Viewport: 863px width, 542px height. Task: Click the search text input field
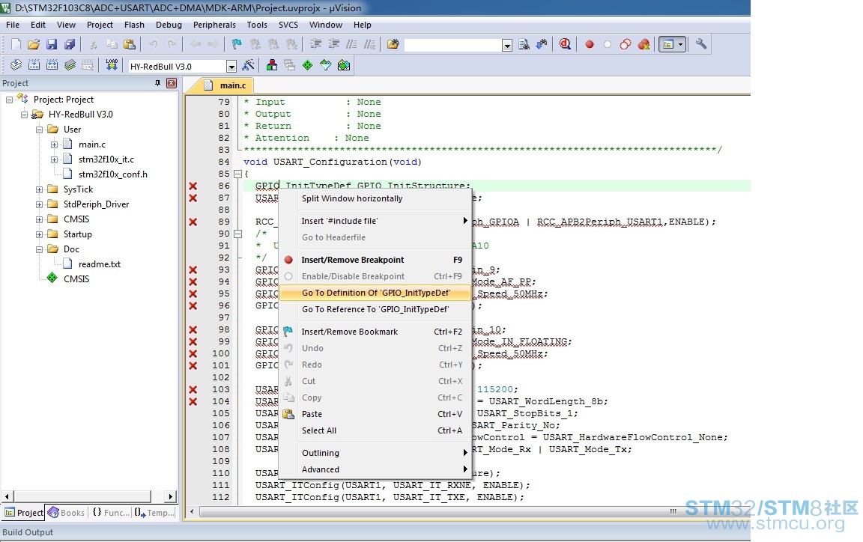[453, 45]
